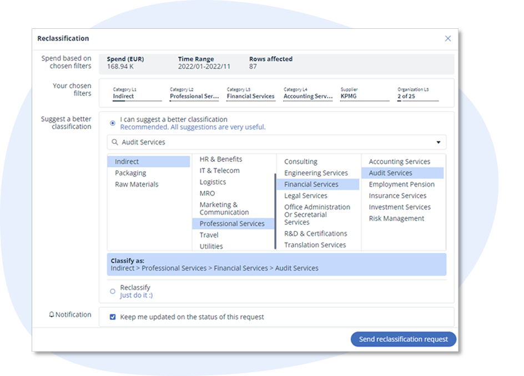The height and width of the screenshot is (376, 524).
Task: Select Risk Management in last column
Action: [x=396, y=219]
